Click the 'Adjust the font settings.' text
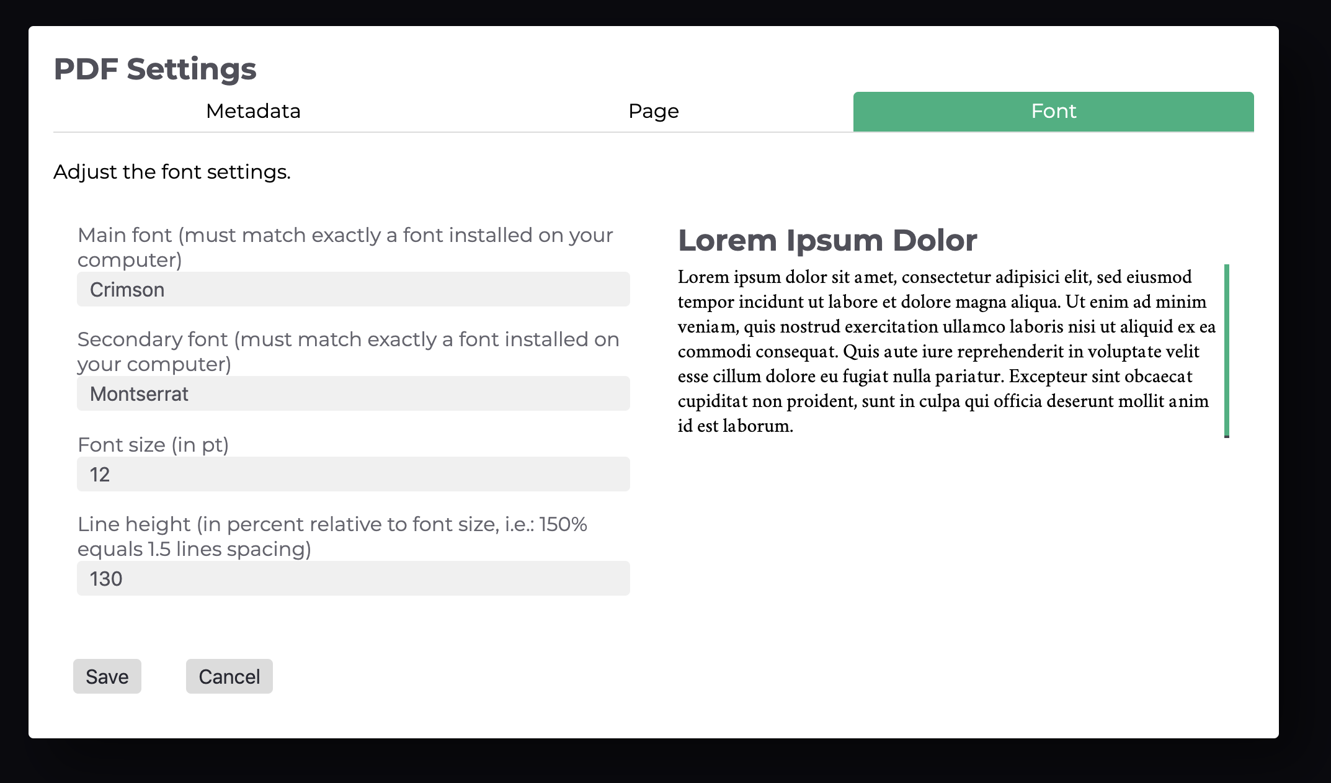1331x783 pixels. [172, 172]
